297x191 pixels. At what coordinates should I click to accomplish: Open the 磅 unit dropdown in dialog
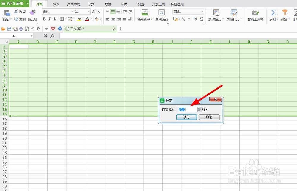point(205,109)
